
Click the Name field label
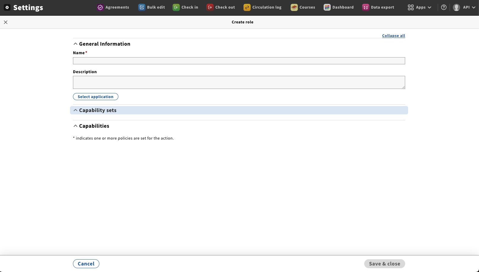(x=79, y=53)
